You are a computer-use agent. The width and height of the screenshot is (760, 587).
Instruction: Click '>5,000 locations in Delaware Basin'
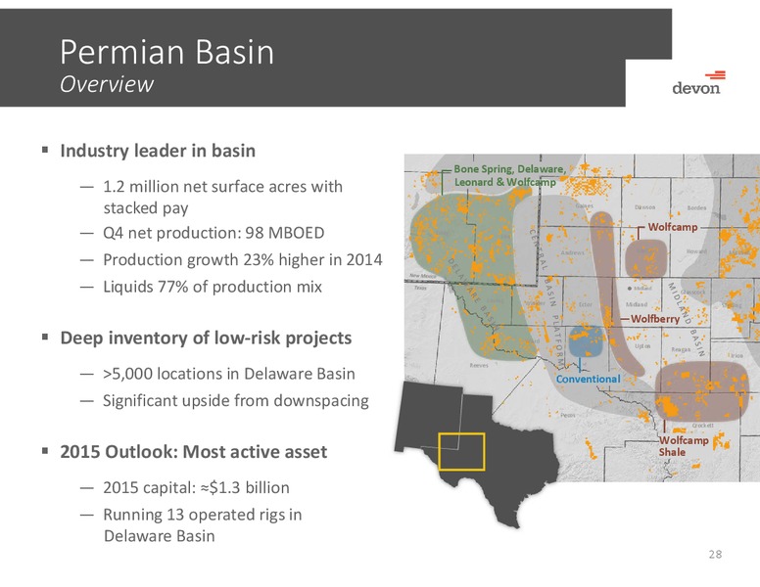[229, 374]
